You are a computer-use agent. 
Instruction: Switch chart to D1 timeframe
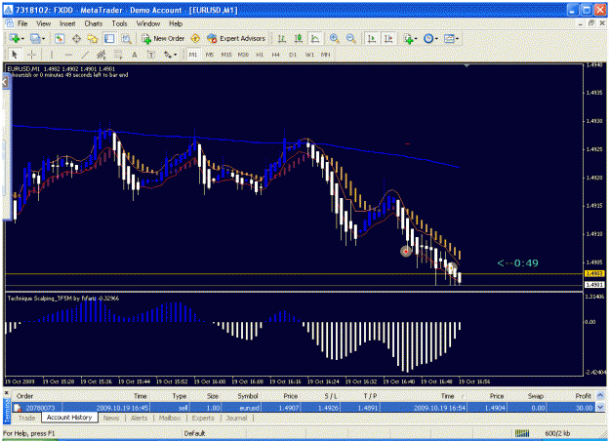click(293, 55)
